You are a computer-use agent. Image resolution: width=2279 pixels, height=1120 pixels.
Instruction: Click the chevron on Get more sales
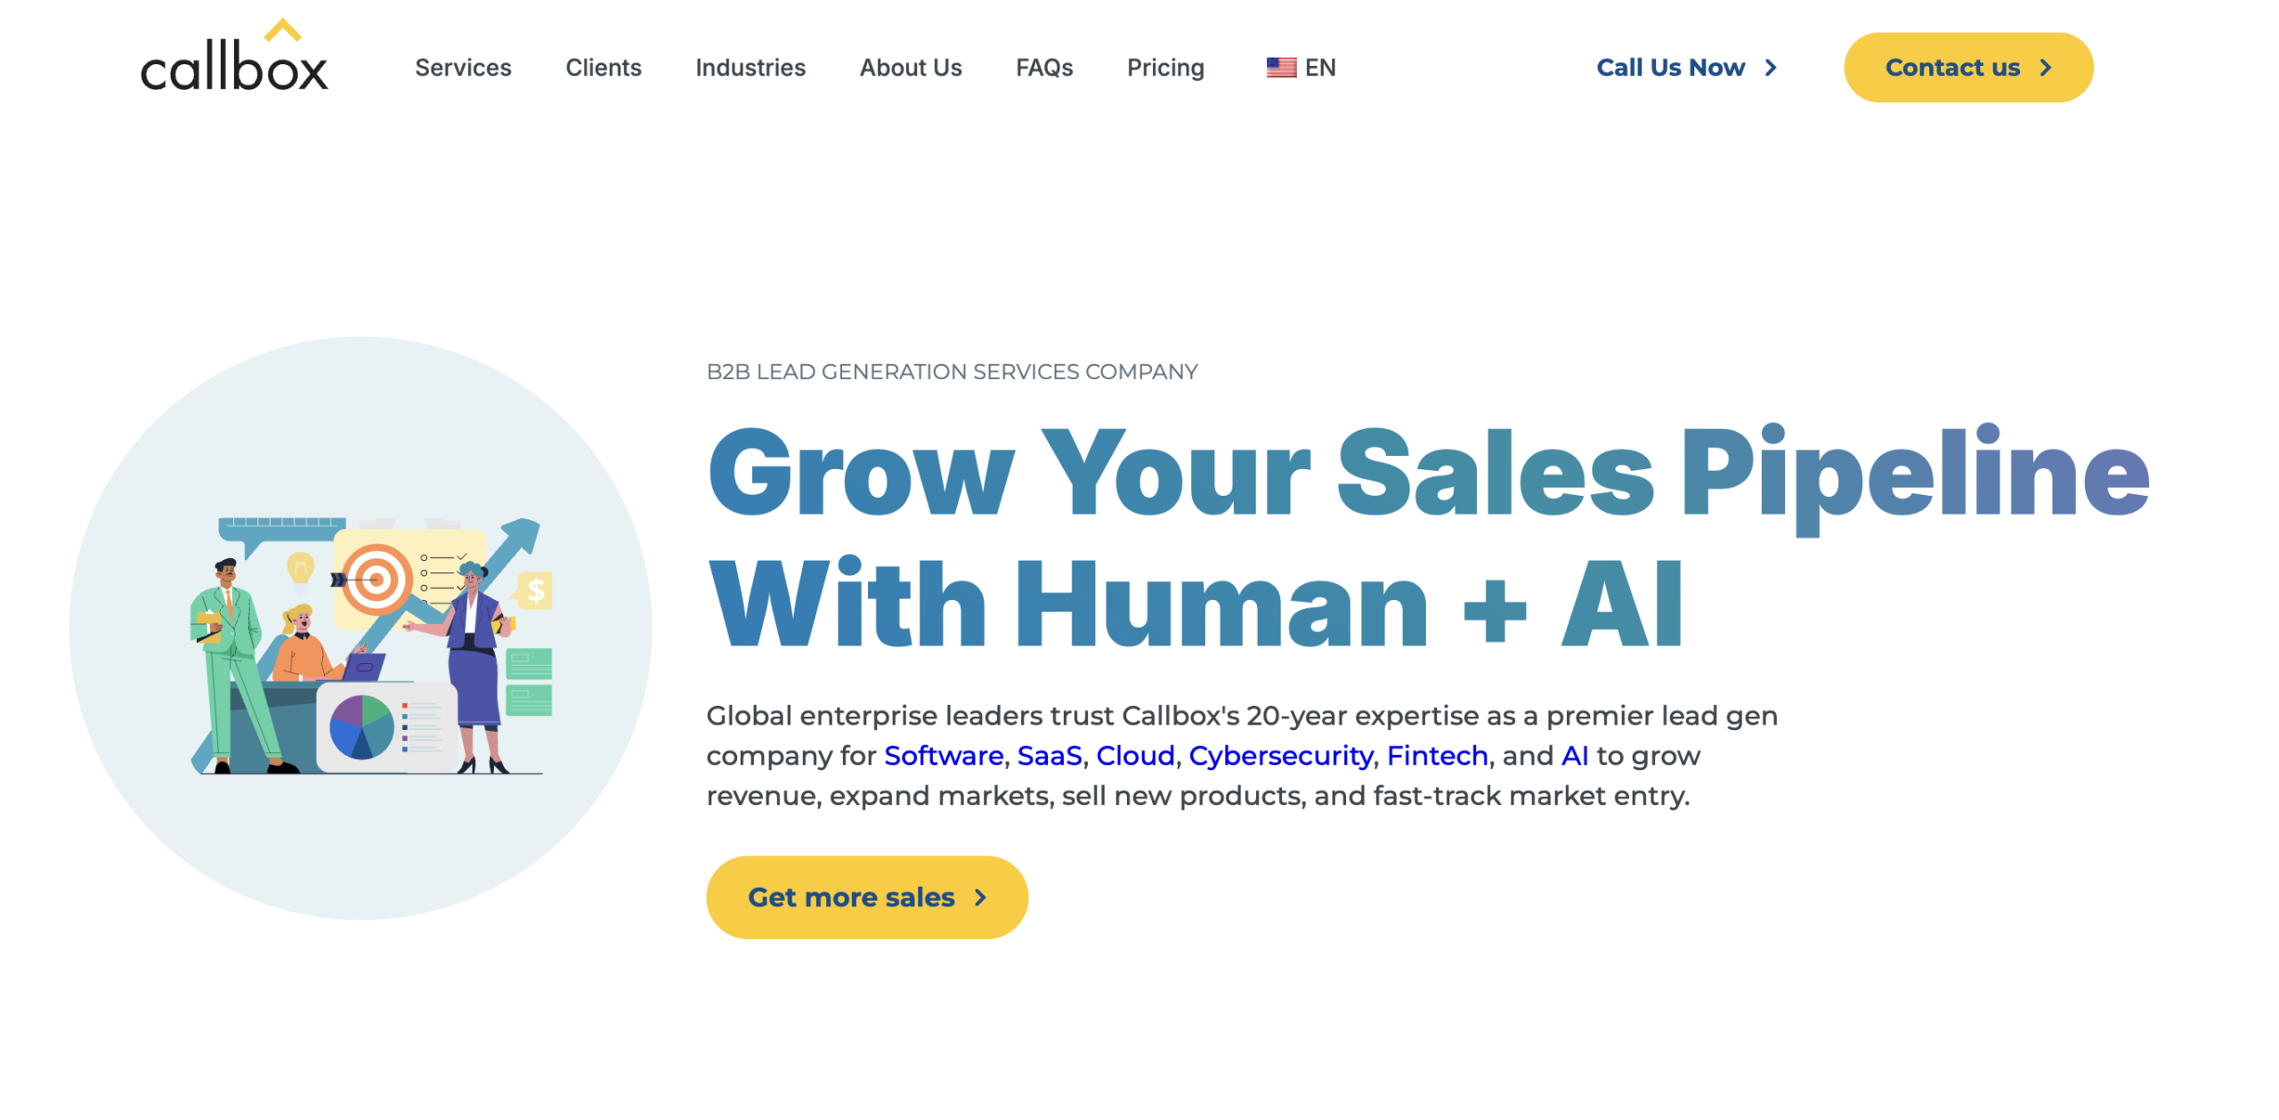(979, 897)
